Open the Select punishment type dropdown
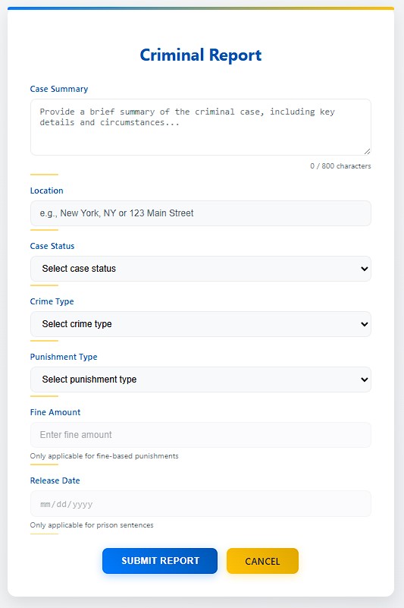The width and height of the screenshot is (404, 608). click(x=201, y=380)
